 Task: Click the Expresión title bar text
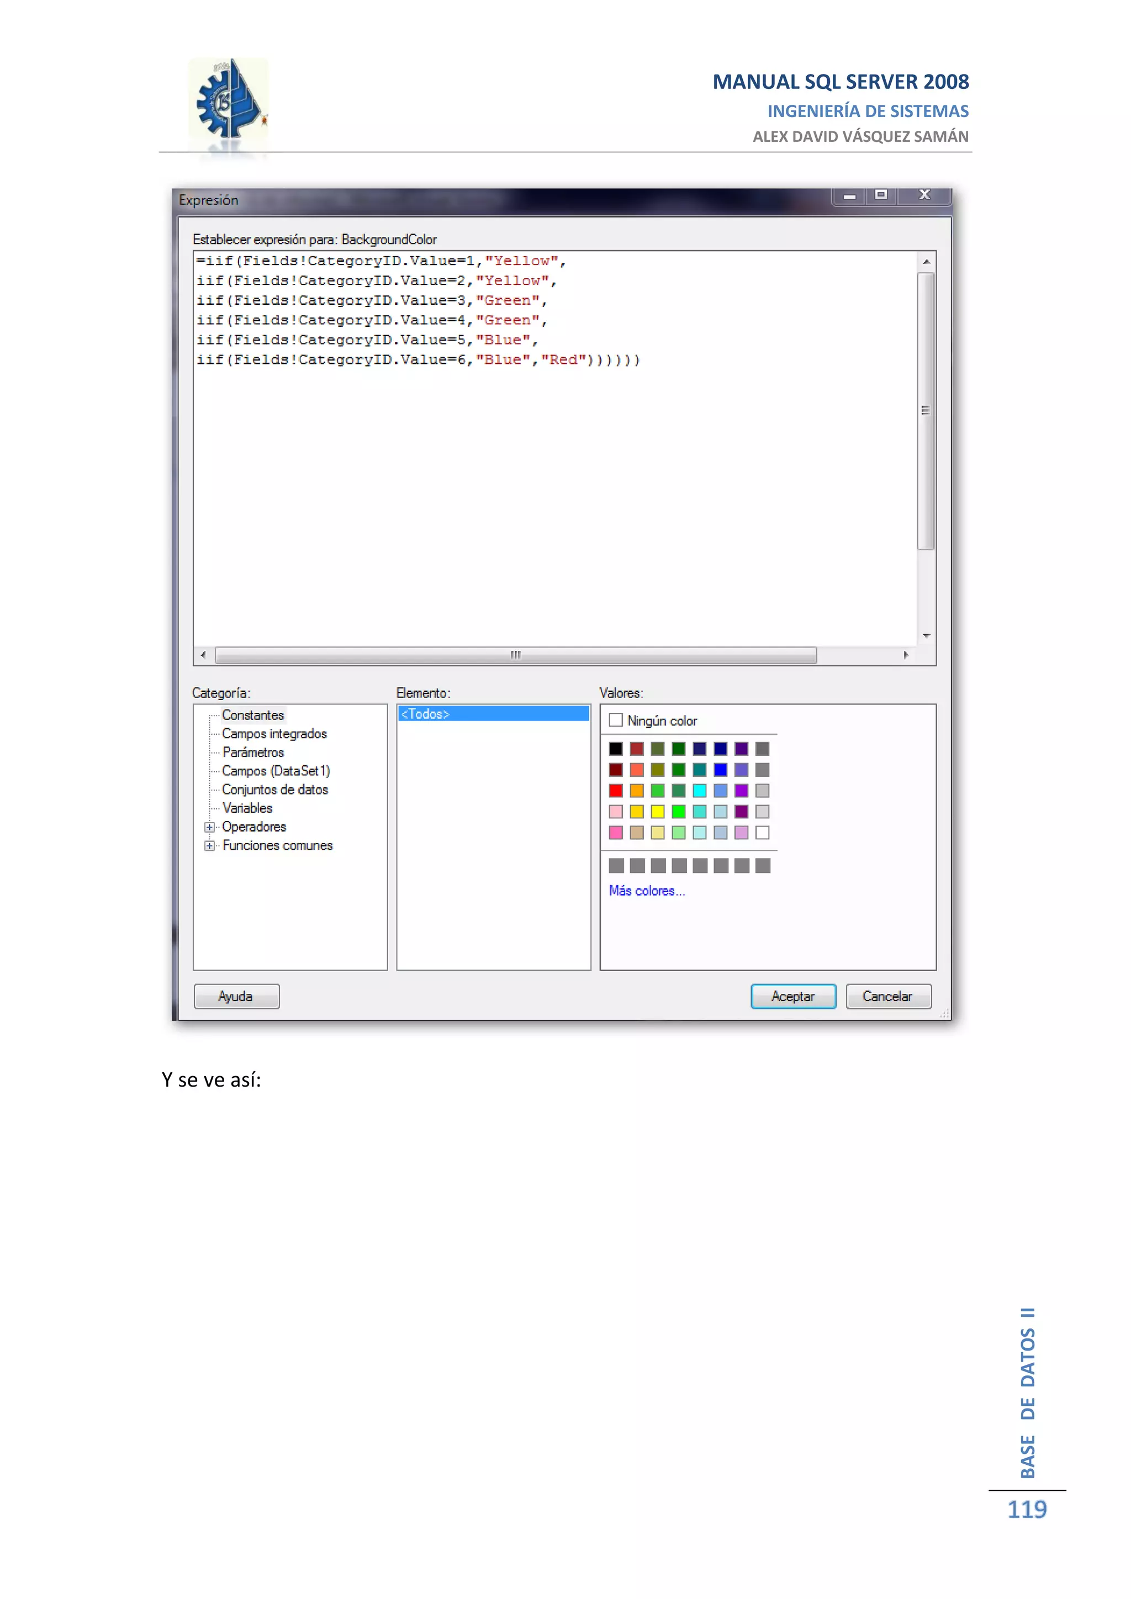click(208, 200)
